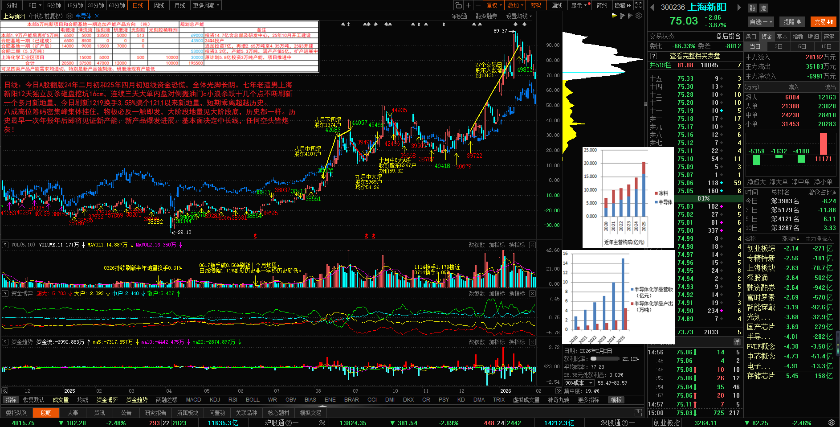Go to next stock with right arrow
Image resolution: width=840 pixels, height=427 pixels.
coord(739,7)
